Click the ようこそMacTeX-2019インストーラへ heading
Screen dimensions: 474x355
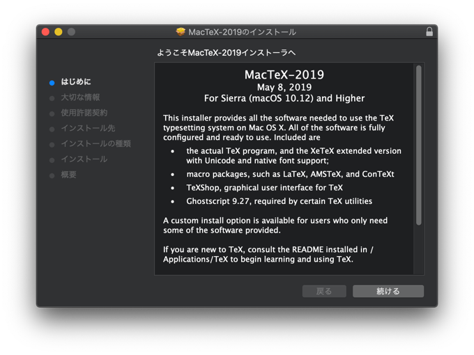(227, 53)
